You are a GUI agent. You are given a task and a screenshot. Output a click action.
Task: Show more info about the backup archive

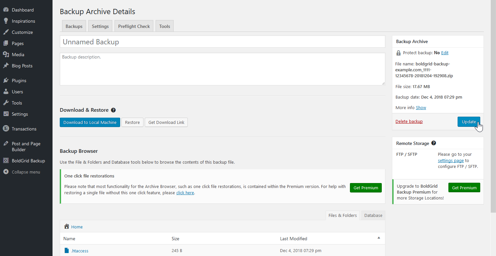[421, 107]
